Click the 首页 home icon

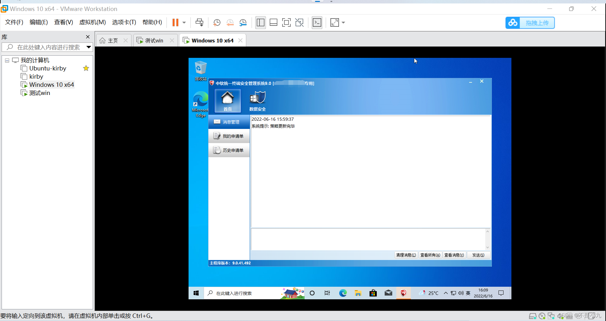click(228, 101)
